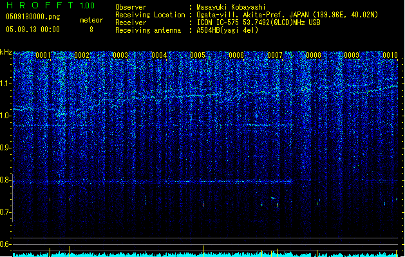405x257 pixels.
Task: Click time marker 0001
Action: (x=43, y=55)
